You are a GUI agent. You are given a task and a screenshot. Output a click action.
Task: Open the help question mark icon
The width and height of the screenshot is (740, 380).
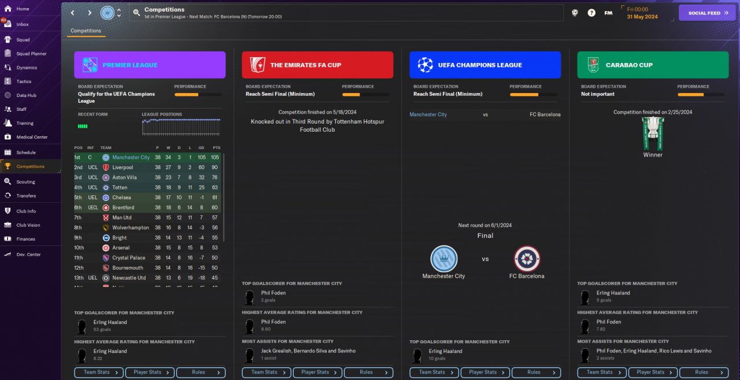pyautogui.click(x=591, y=13)
